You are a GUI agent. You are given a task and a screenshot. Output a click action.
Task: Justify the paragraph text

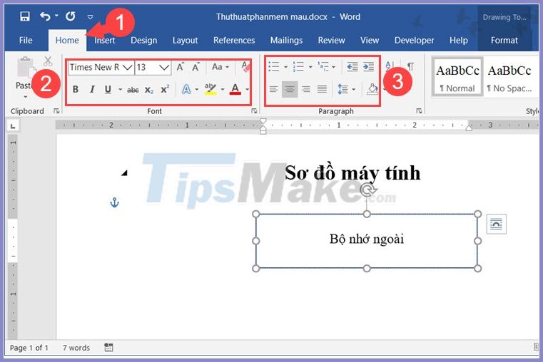[x=322, y=90]
